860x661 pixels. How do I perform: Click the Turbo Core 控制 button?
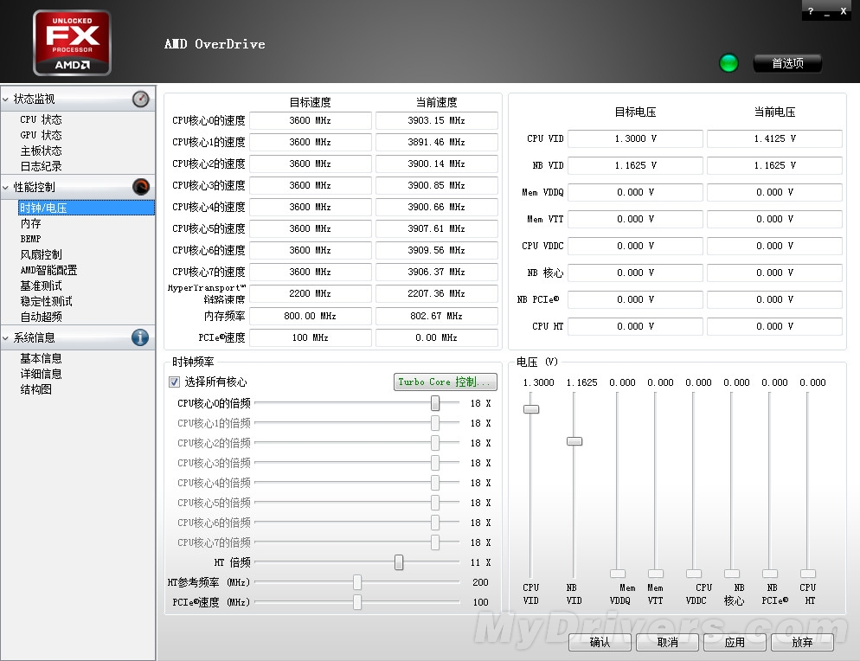[445, 382]
